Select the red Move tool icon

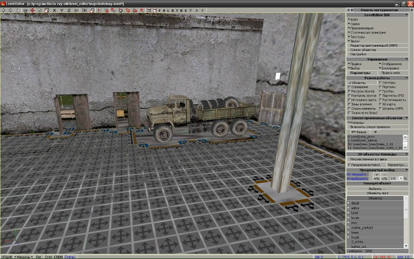[32, 10]
